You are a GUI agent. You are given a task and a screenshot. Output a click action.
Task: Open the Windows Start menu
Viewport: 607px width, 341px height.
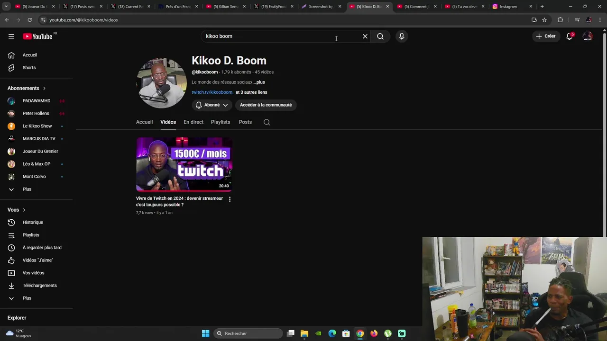[205, 333]
